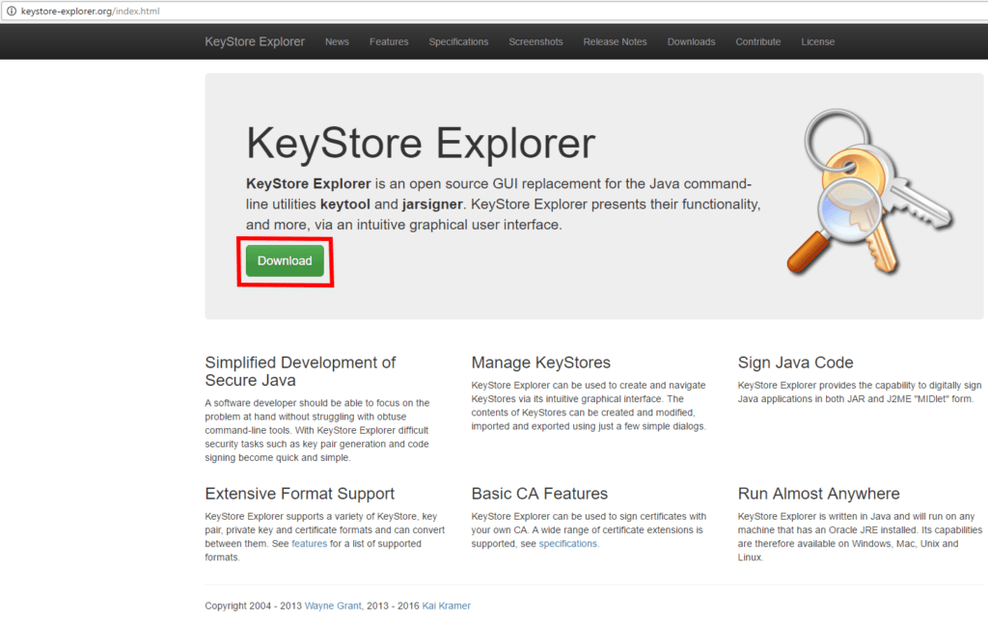Follow the 'features' link in Extensive Format Support
Screen dimensions: 988x620
tap(310, 544)
